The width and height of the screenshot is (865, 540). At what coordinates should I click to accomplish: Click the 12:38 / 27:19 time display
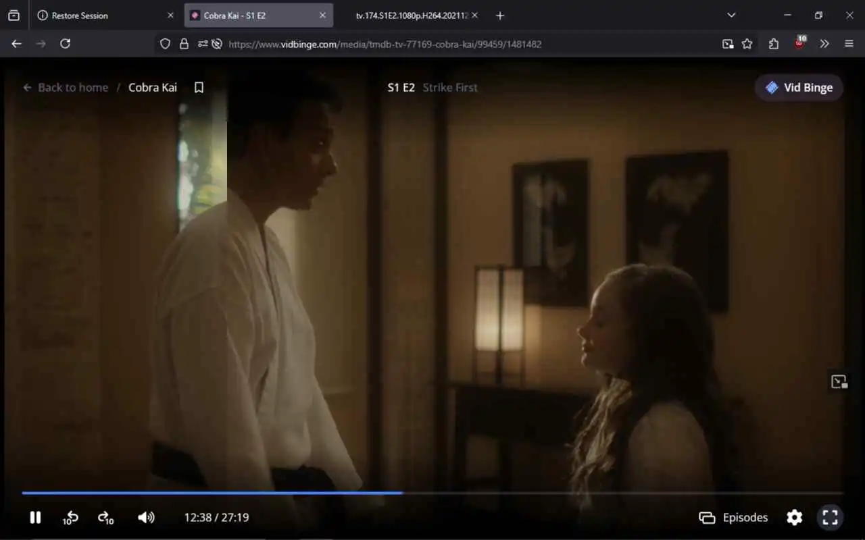[216, 518]
